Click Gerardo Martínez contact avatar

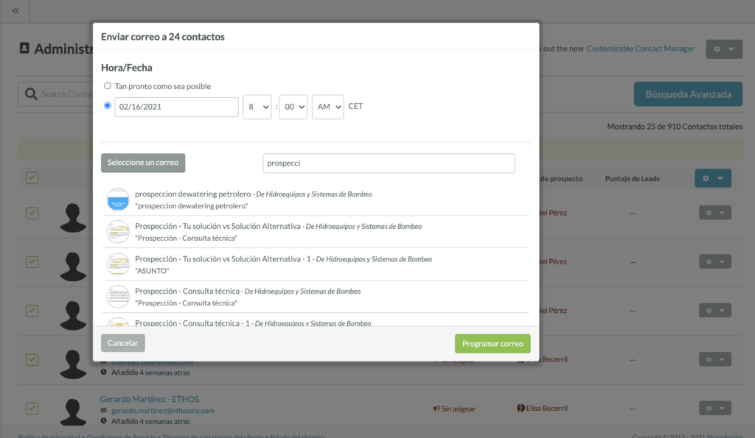[x=73, y=412]
